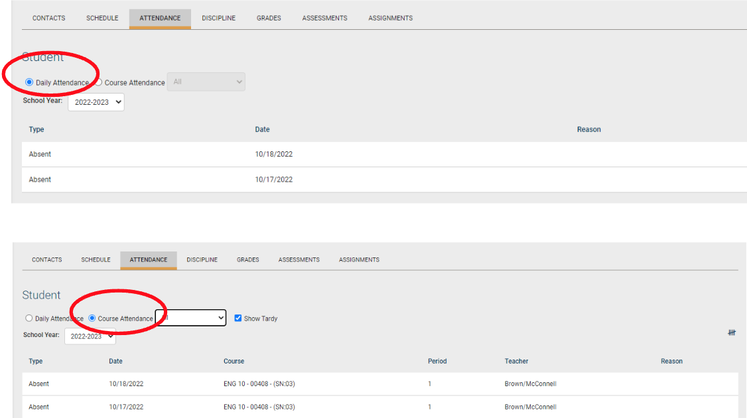Click Brown/McConnell teacher in 10/18/2022 row
This screenshot has height=418, width=747.
(x=530, y=383)
